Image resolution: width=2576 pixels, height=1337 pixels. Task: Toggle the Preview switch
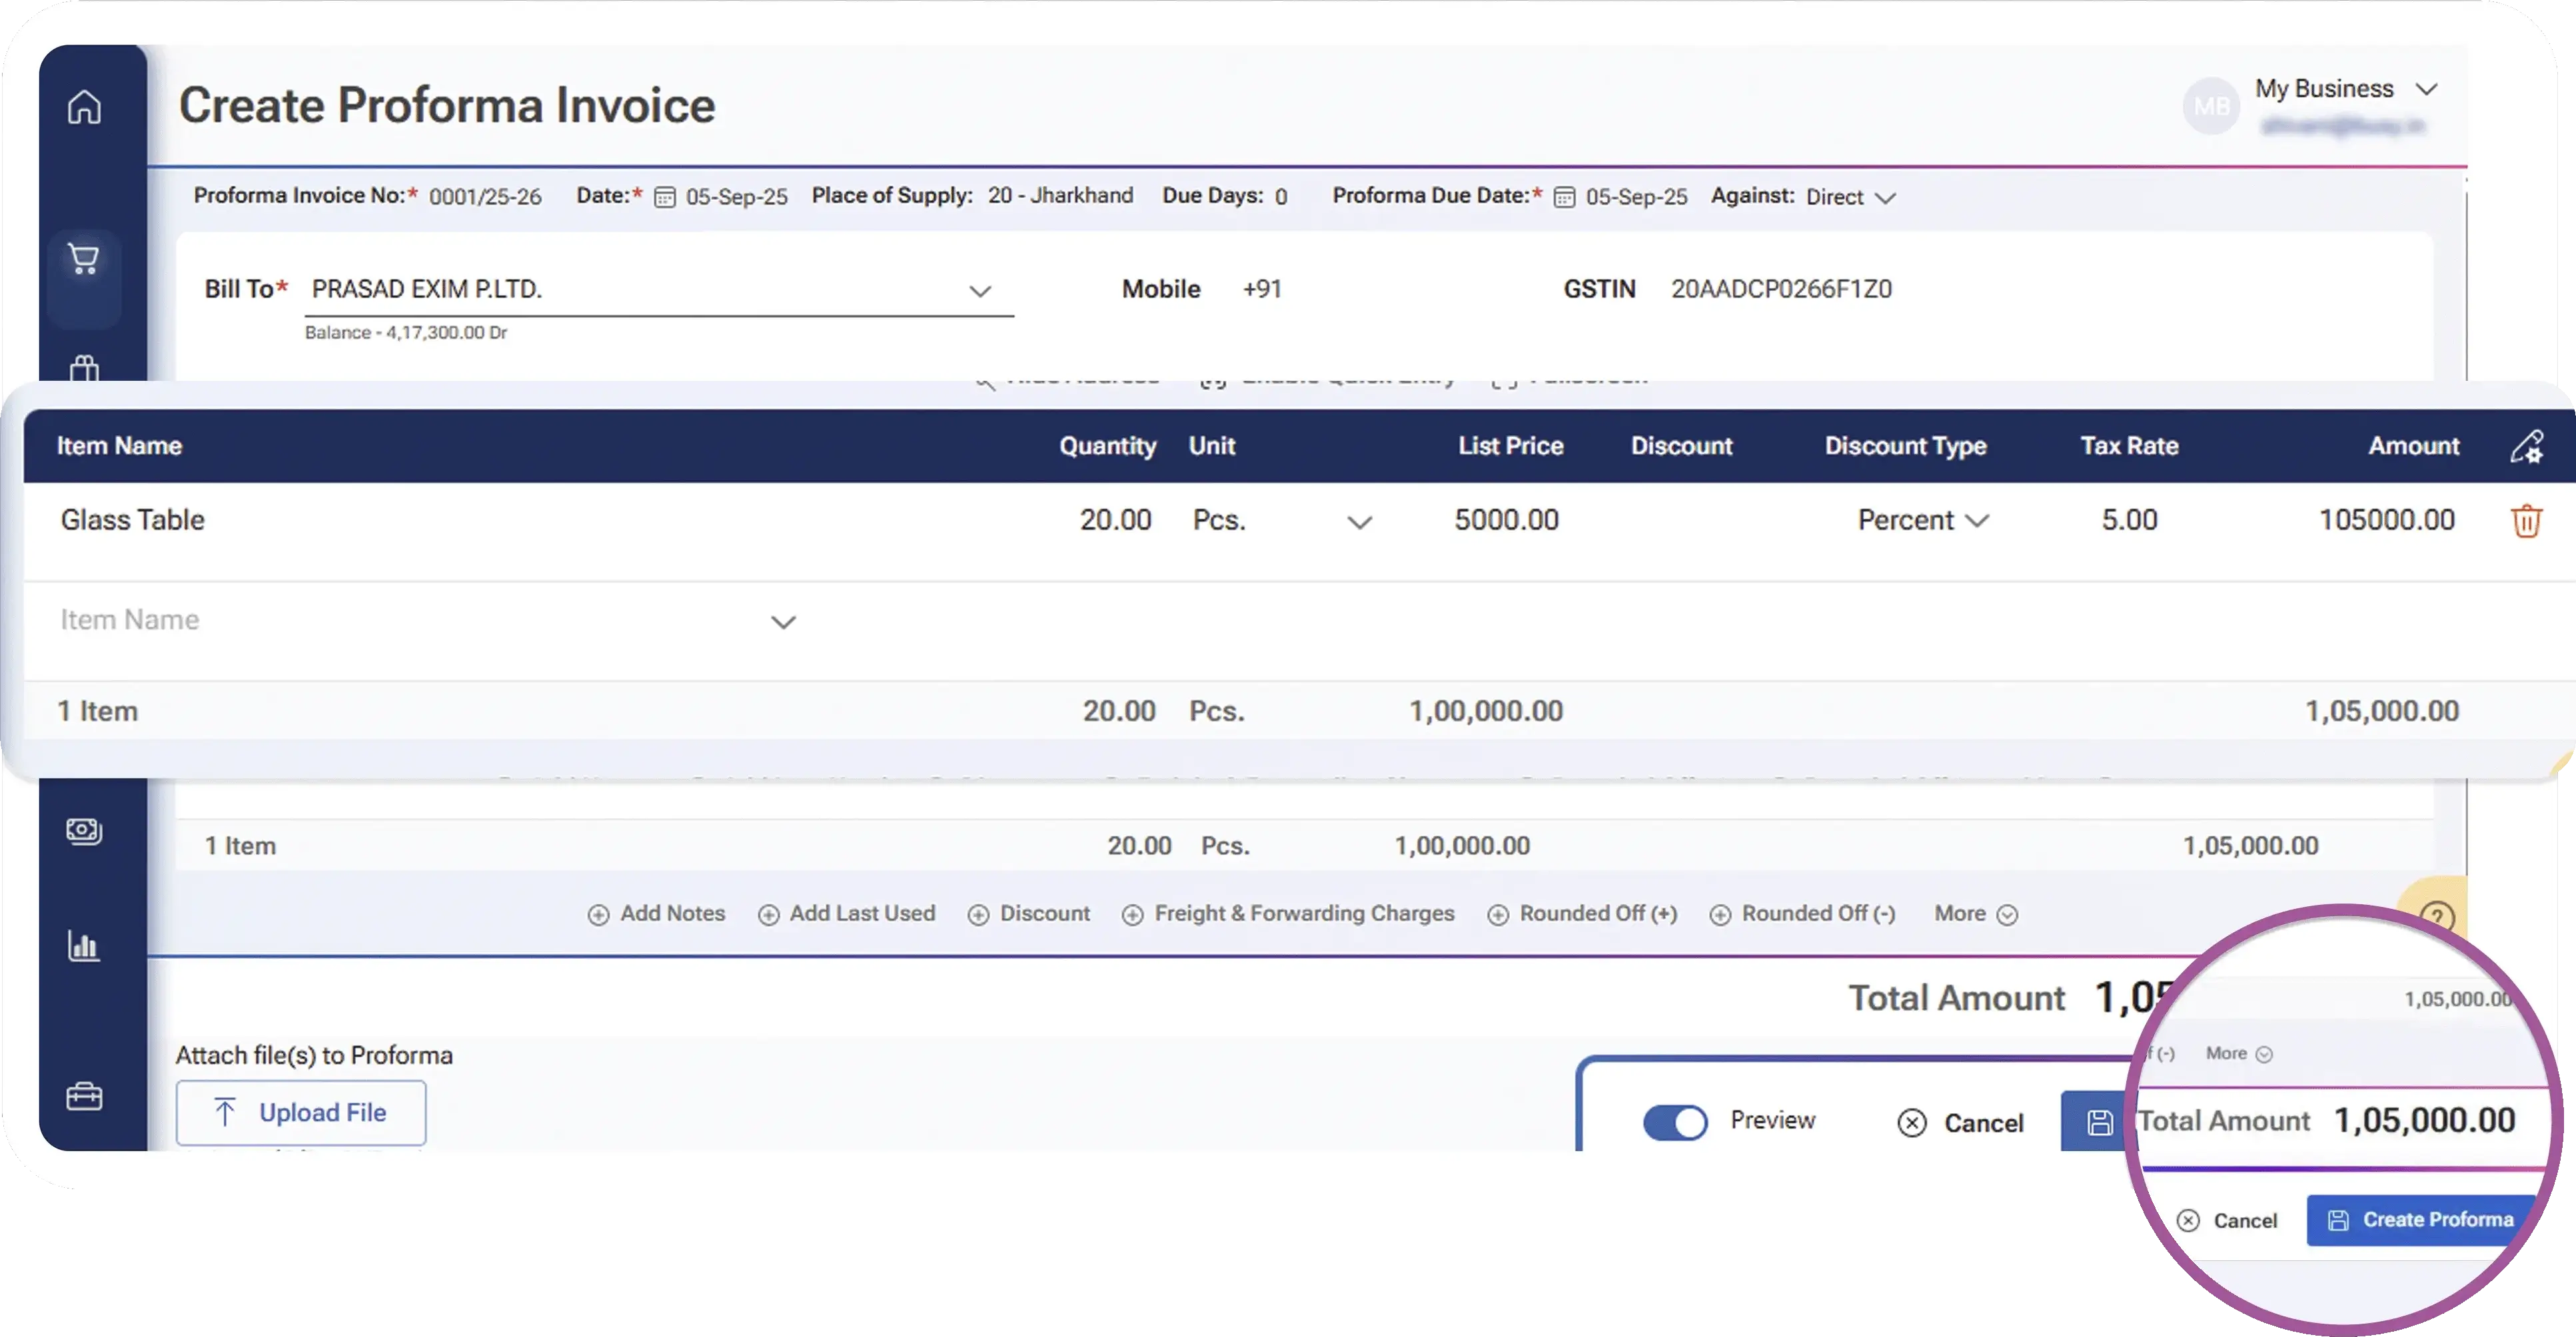1675,1121
